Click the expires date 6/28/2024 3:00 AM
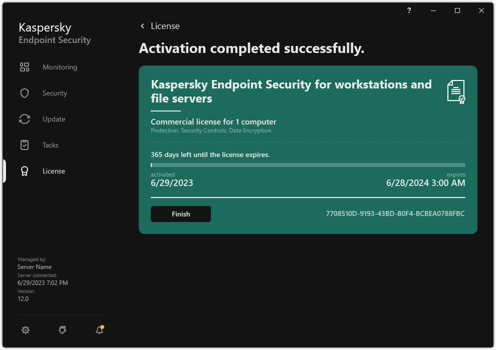Screen dimensions: 496x350 point(425,183)
